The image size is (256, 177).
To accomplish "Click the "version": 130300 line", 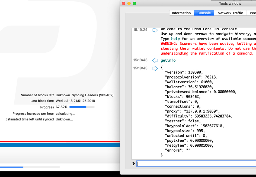I will 184,72.
